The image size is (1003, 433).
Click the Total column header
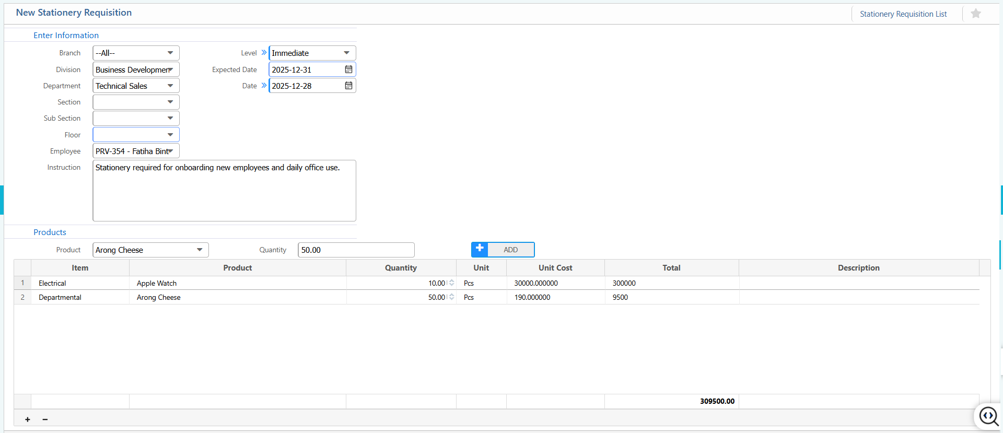[671, 268]
